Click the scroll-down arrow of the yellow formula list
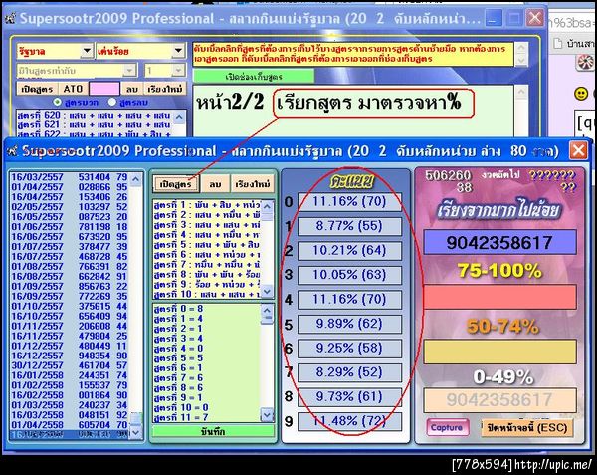The height and width of the screenshot is (475, 597). pos(267,292)
